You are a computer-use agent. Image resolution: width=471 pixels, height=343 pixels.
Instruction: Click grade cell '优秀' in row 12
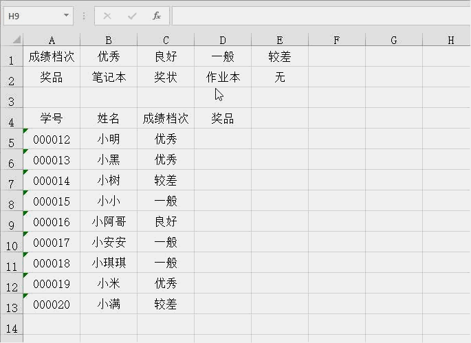click(166, 283)
